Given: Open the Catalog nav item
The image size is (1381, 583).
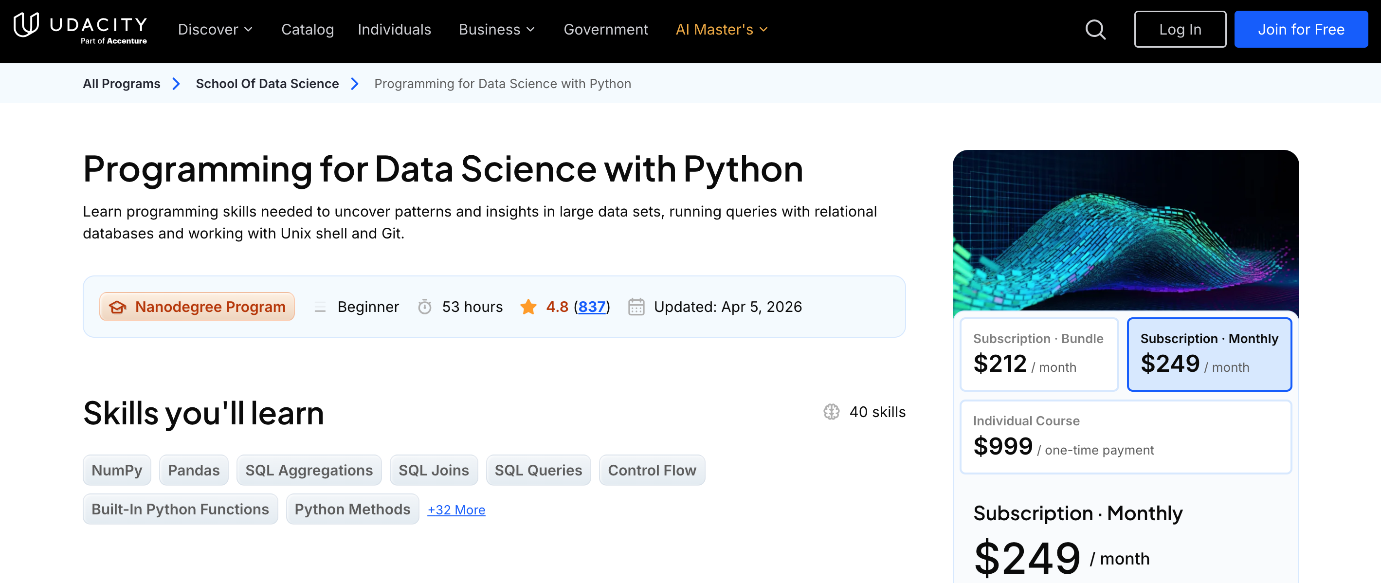Looking at the screenshot, I should pyautogui.click(x=307, y=30).
